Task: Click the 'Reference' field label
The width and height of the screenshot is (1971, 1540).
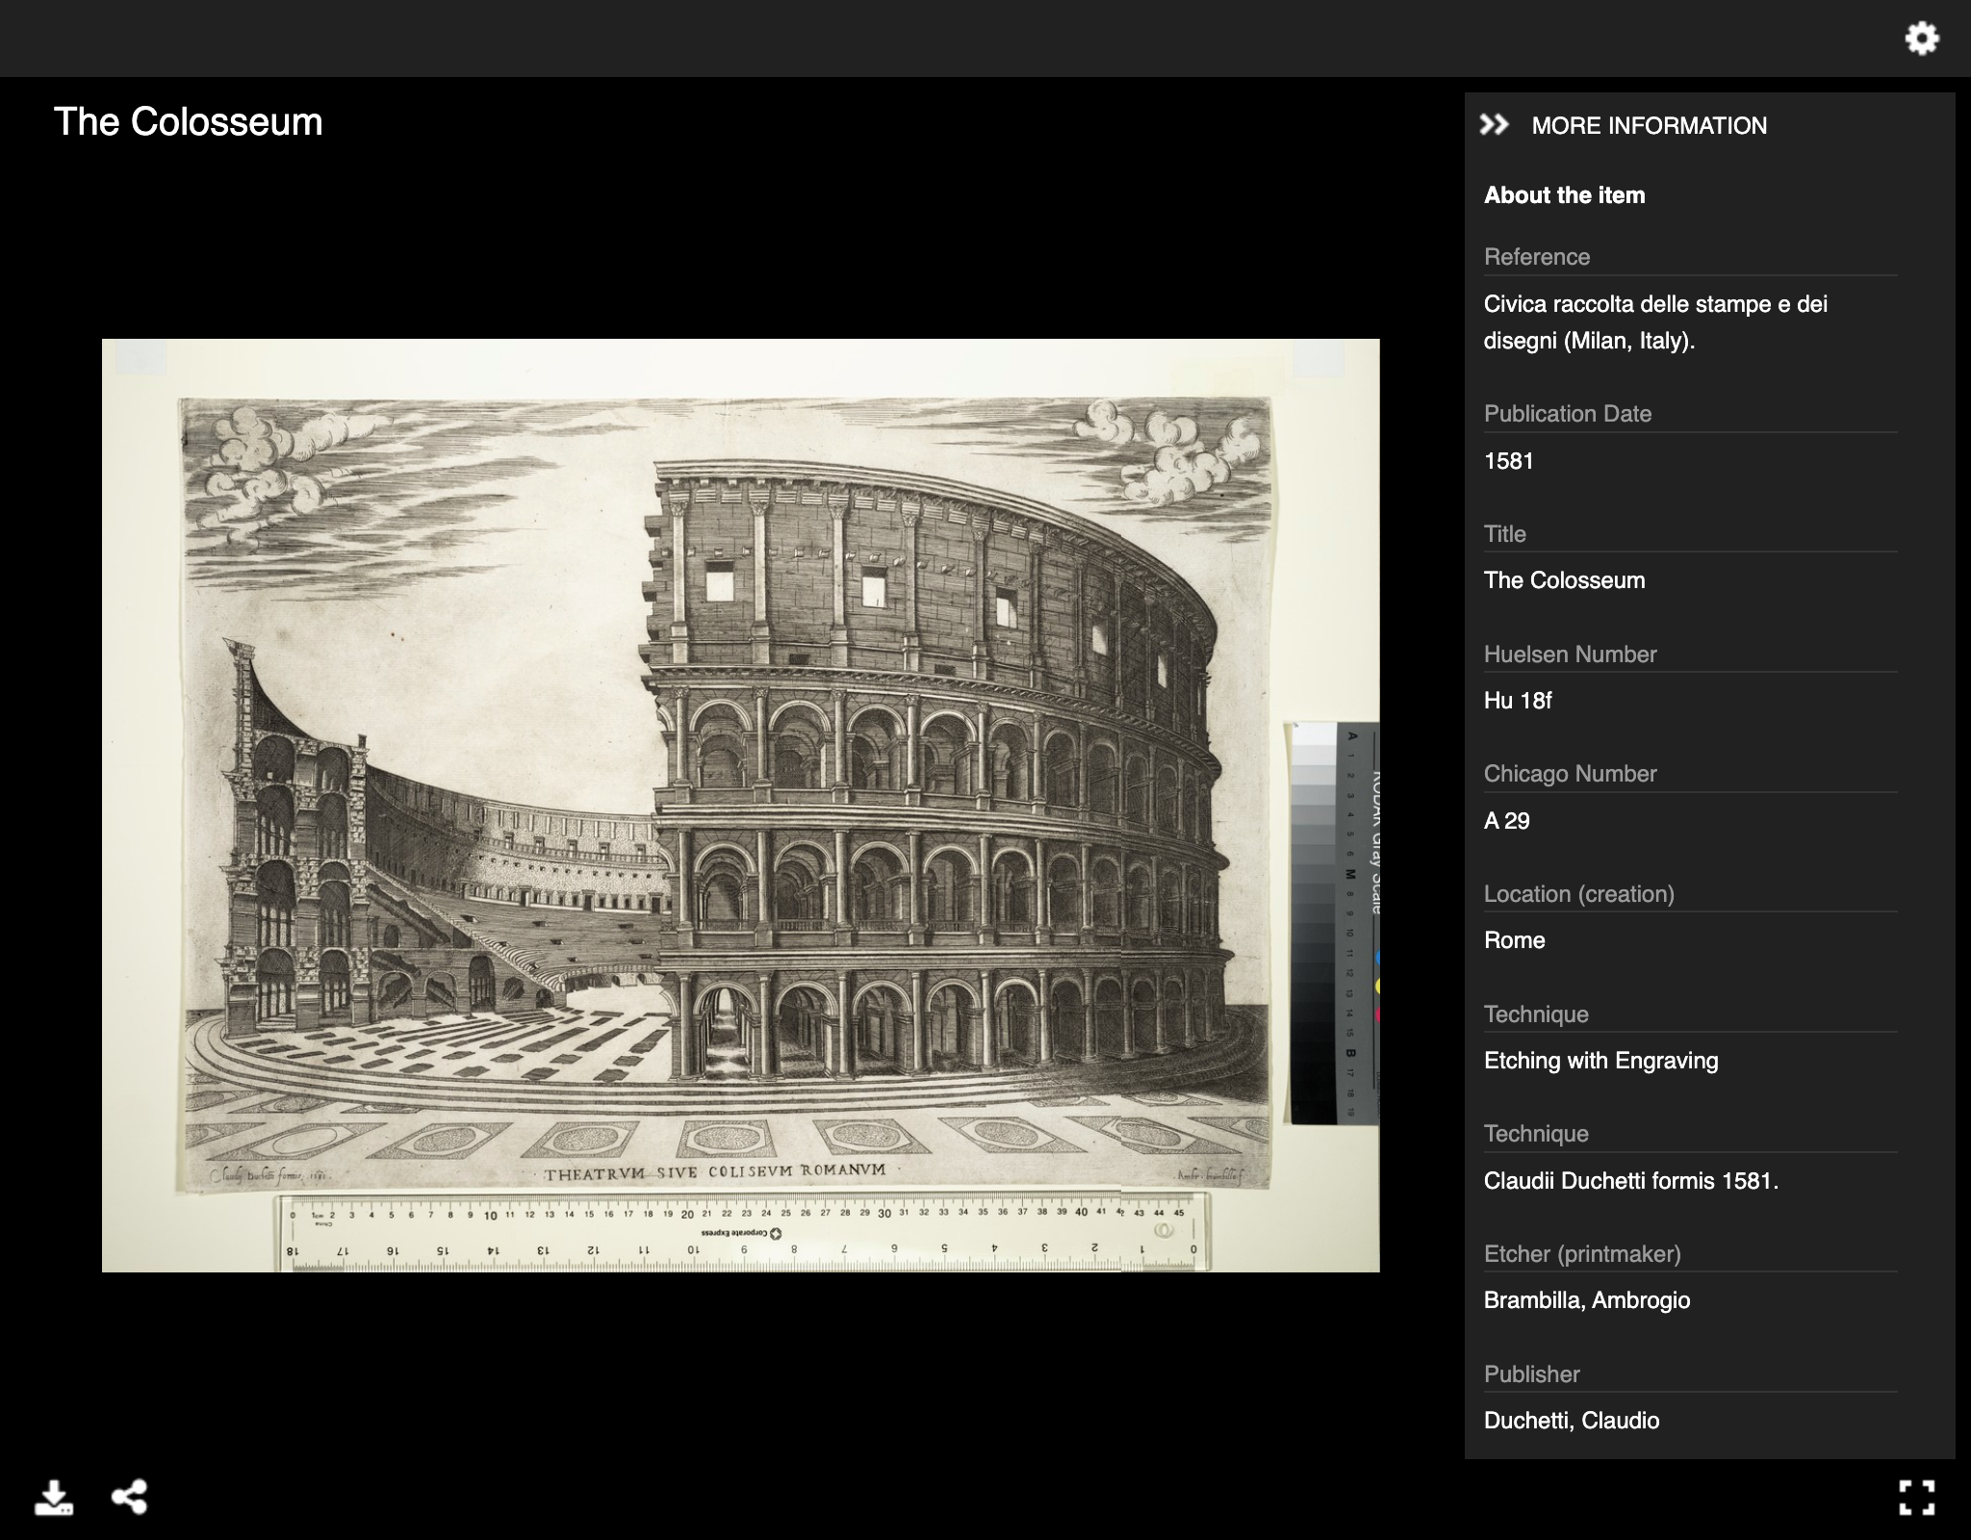Action: click(x=1536, y=257)
